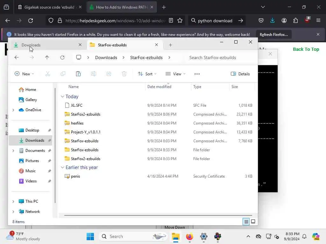Select the hexfiles compressed archive
The width and height of the screenshot is (326, 244).
click(x=77, y=123)
